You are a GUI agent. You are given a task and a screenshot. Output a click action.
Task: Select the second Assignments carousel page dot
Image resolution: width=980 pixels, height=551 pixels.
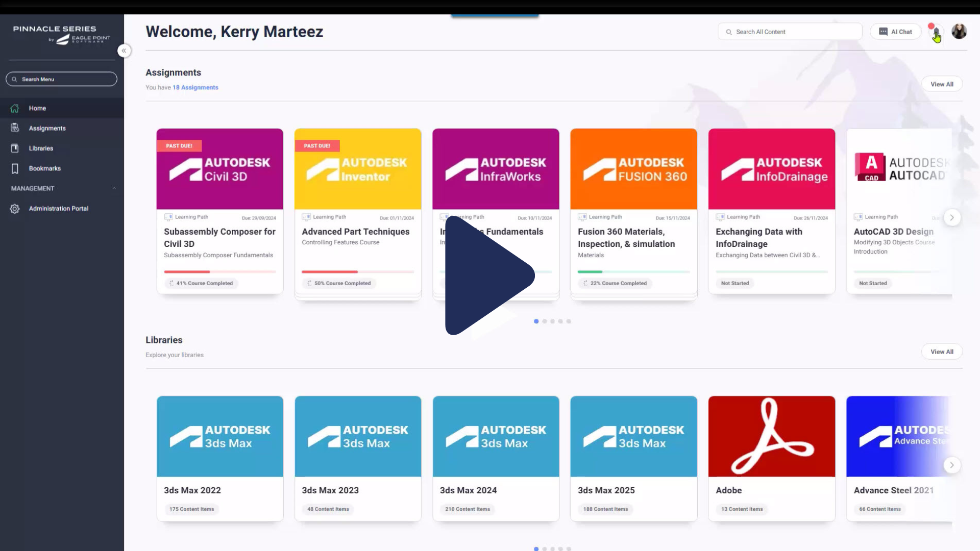tap(545, 321)
